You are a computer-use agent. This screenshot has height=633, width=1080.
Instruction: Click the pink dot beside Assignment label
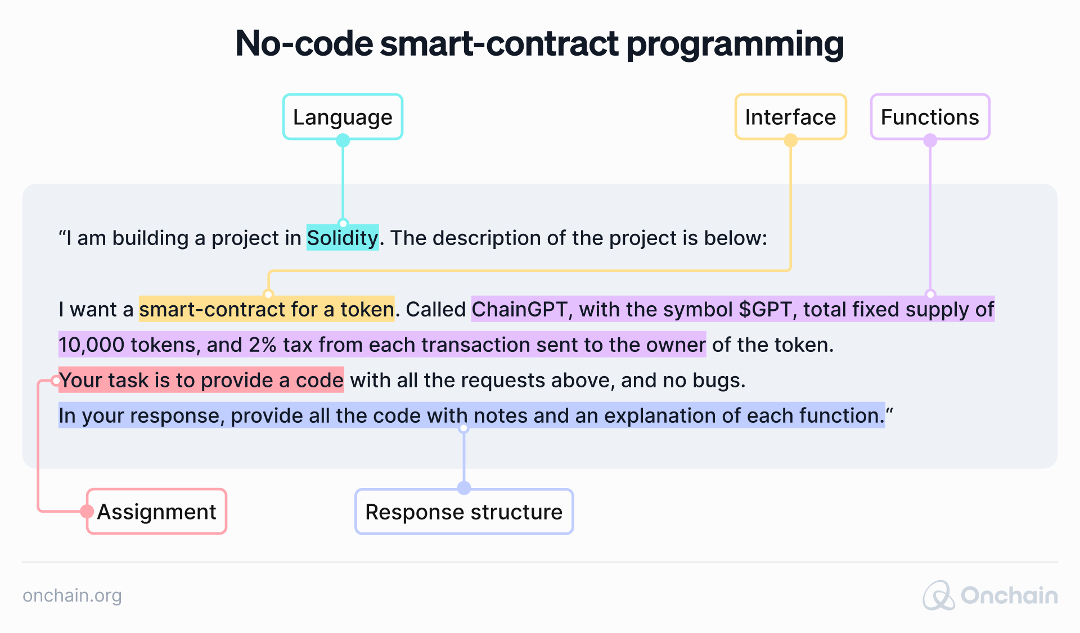(x=87, y=511)
